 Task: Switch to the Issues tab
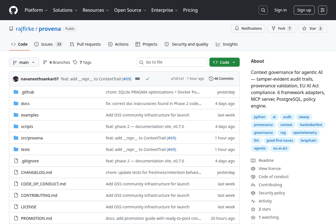[x=48, y=44]
